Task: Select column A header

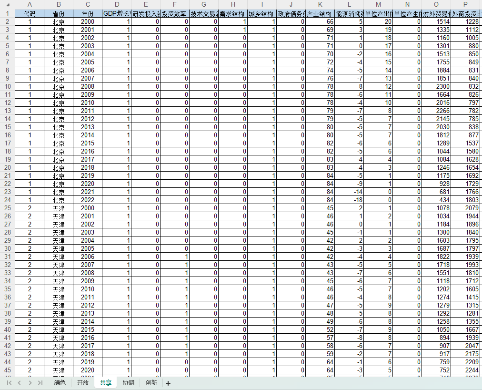Action: [x=30, y=5]
